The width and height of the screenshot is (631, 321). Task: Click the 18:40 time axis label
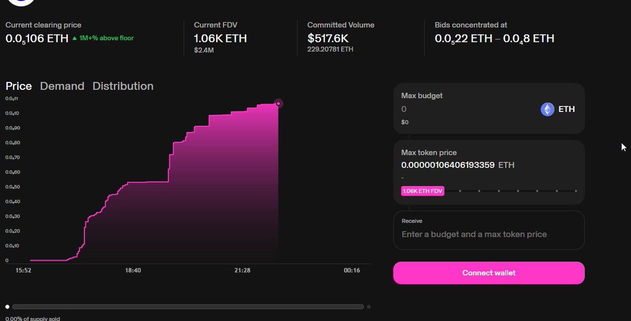click(133, 271)
